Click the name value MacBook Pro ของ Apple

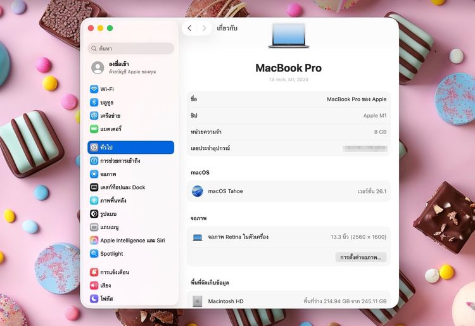tap(357, 99)
